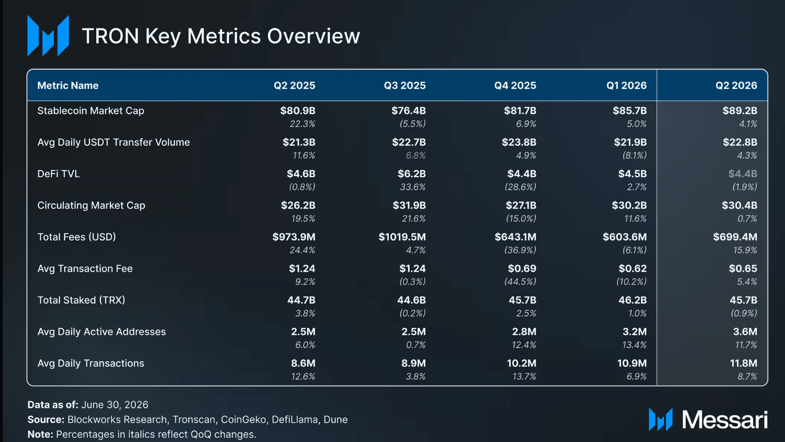Select the Q1 2026 column header
Viewport: 785px width, 442px height.
pyautogui.click(x=626, y=86)
